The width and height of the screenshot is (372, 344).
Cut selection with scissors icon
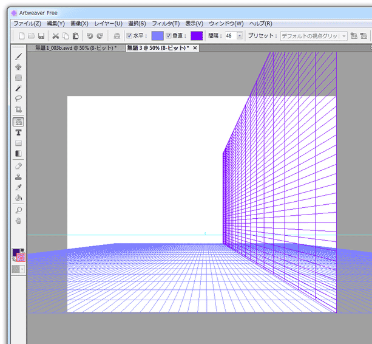55,36
